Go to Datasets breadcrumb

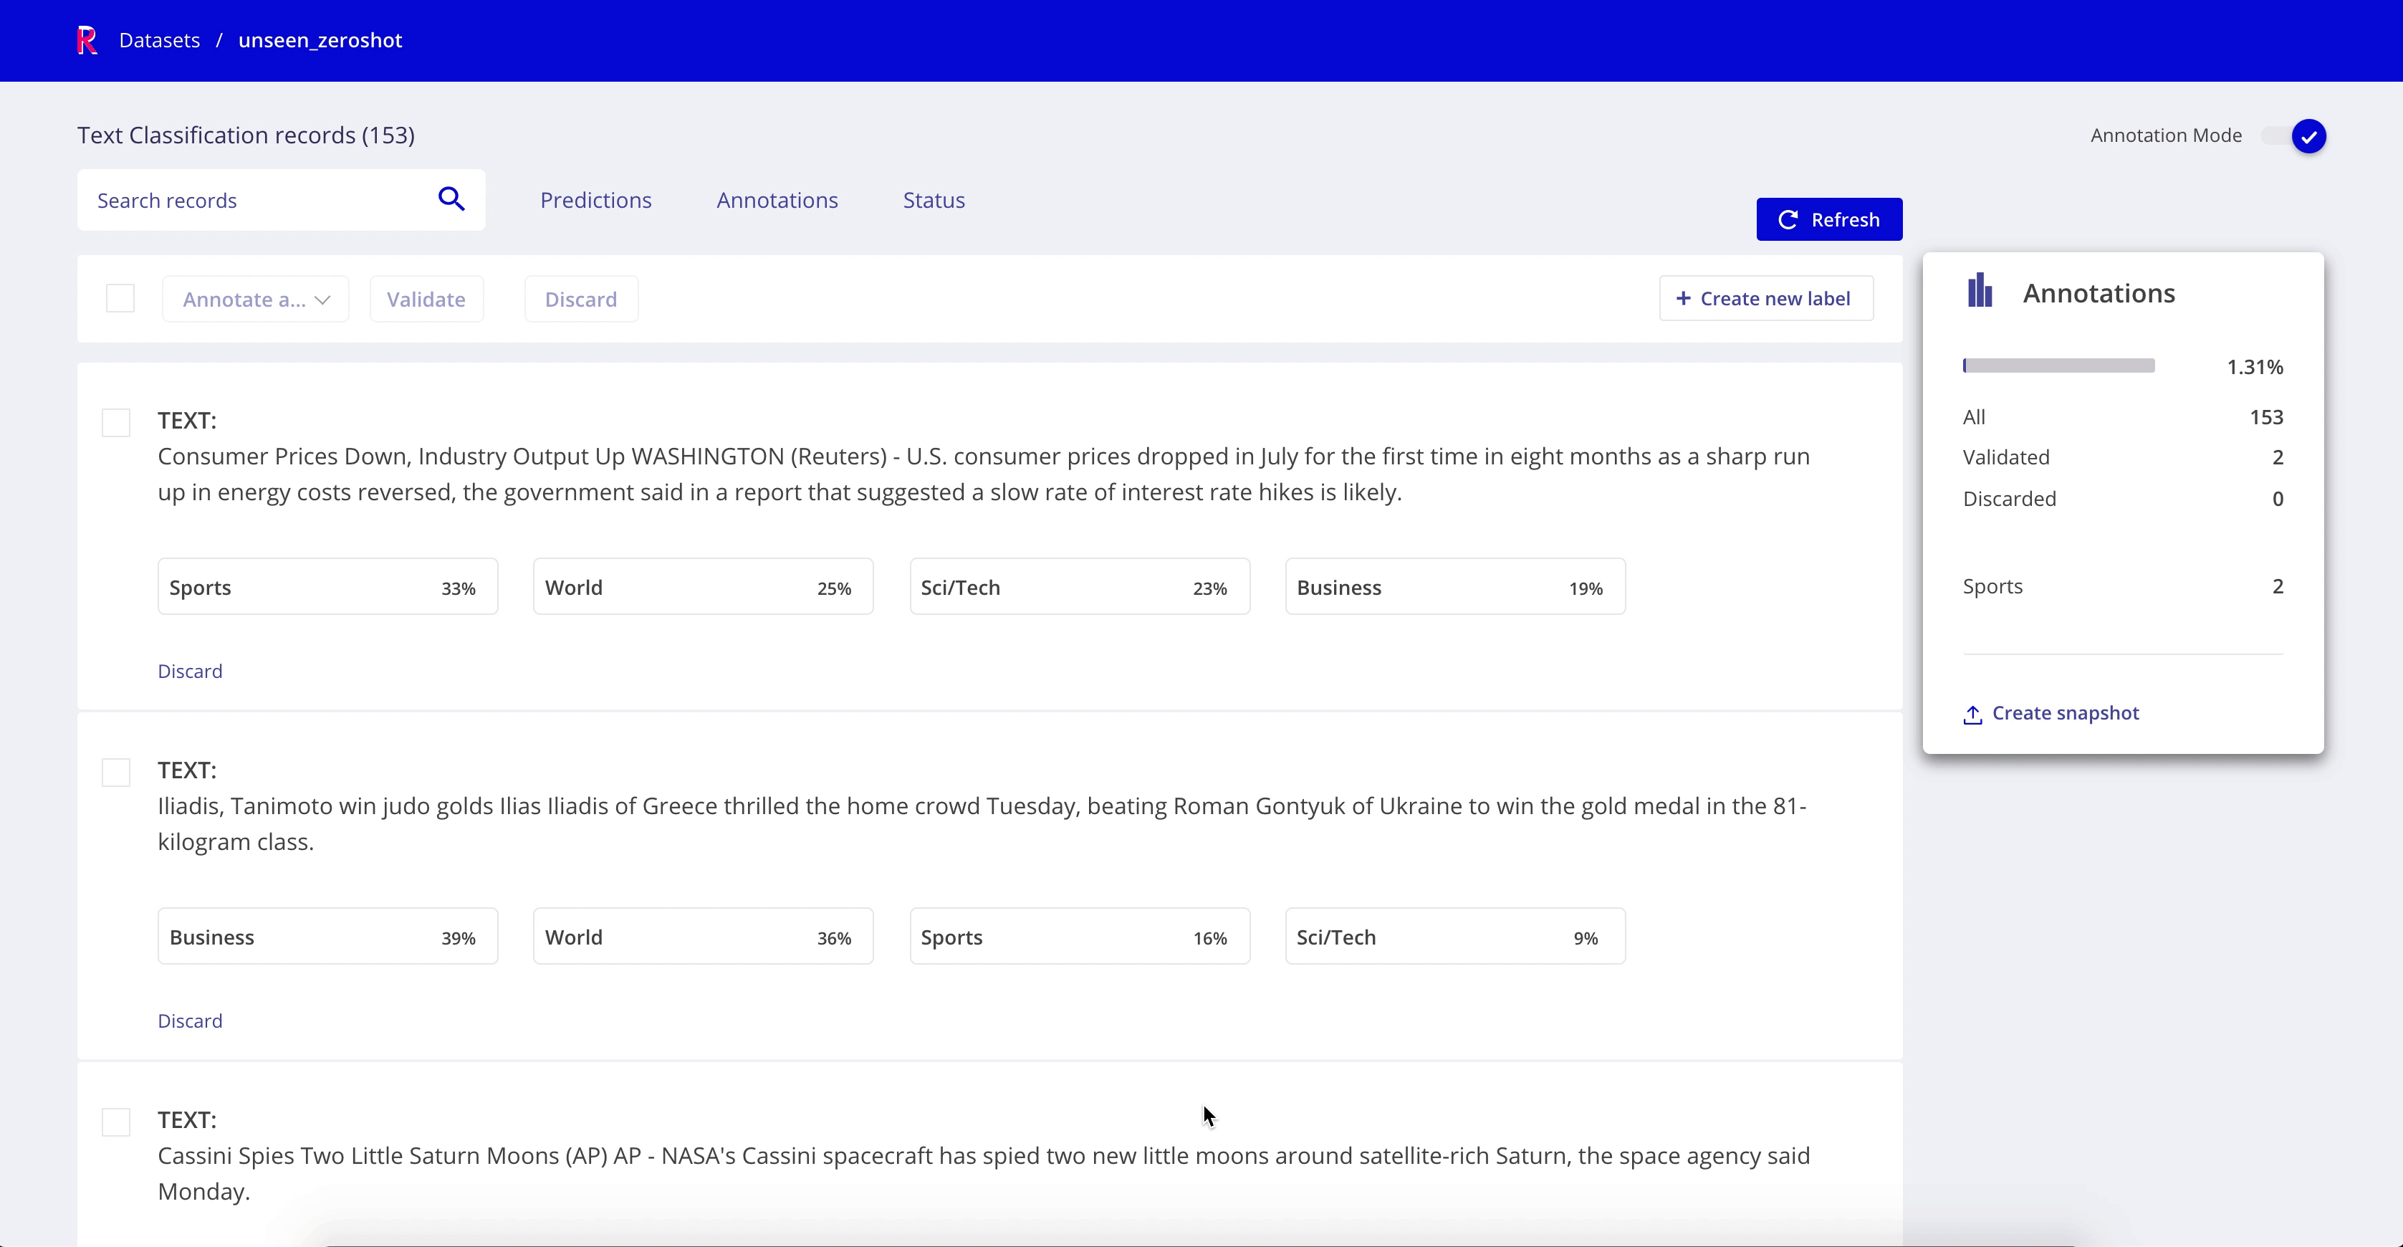[x=160, y=40]
